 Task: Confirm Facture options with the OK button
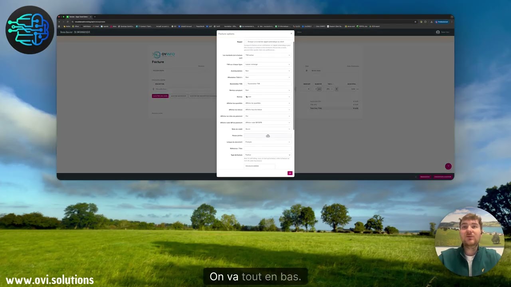(x=290, y=173)
